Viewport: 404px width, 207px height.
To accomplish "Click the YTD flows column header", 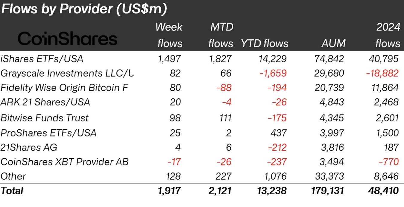I will [265, 44].
